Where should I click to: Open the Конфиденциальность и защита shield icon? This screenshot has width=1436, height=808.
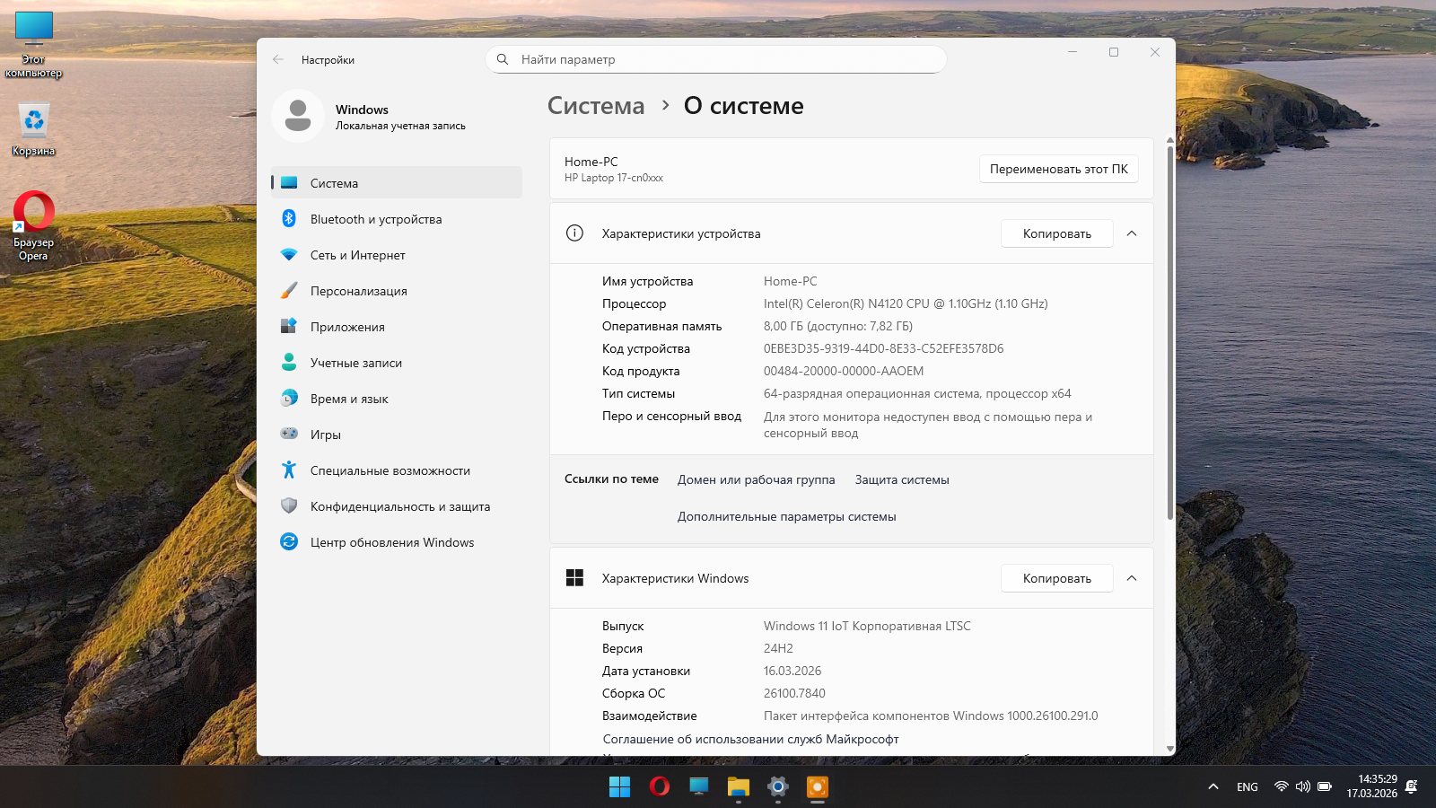(289, 506)
